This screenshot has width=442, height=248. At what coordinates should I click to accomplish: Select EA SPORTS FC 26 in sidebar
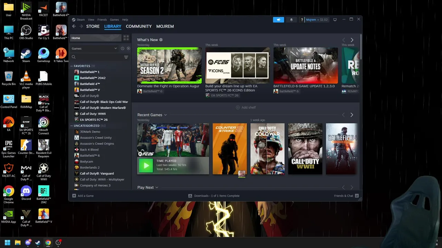click(94, 120)
